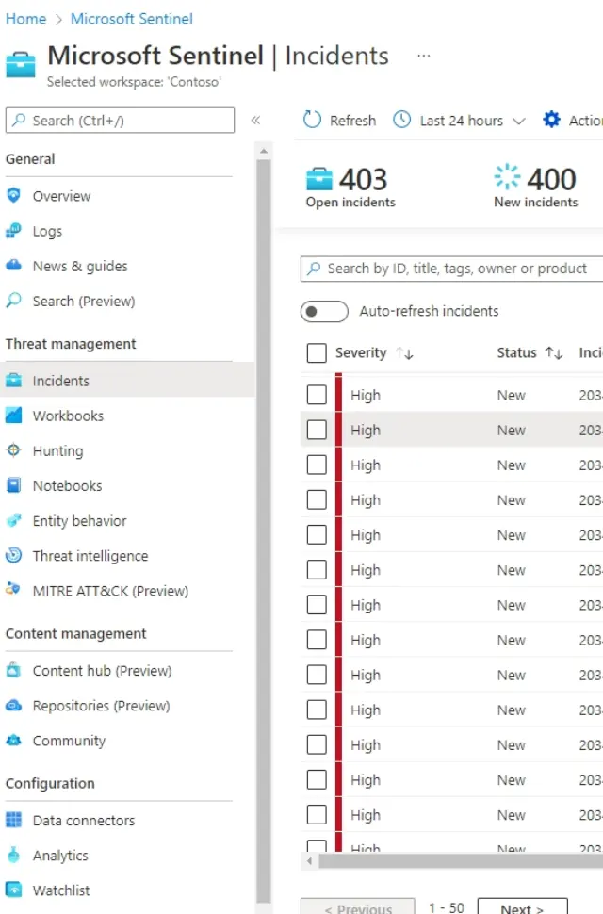Check the highlighted second incident row checkbox
The width and height of the screenshot is (603, 914).
(317, 430)
